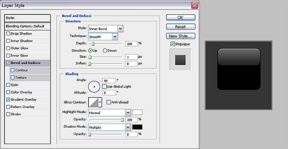Select the Down direction radio button
288x149 pixels.
click(105, 50)
